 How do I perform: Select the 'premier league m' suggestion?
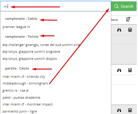coord(16,27)
